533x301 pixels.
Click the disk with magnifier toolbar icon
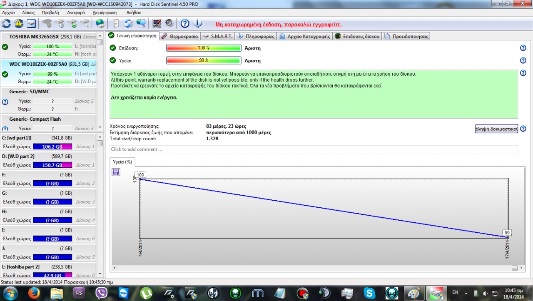point(85,23)
